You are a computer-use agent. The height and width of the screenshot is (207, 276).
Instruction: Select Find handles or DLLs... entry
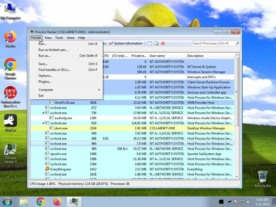(66, 70)
